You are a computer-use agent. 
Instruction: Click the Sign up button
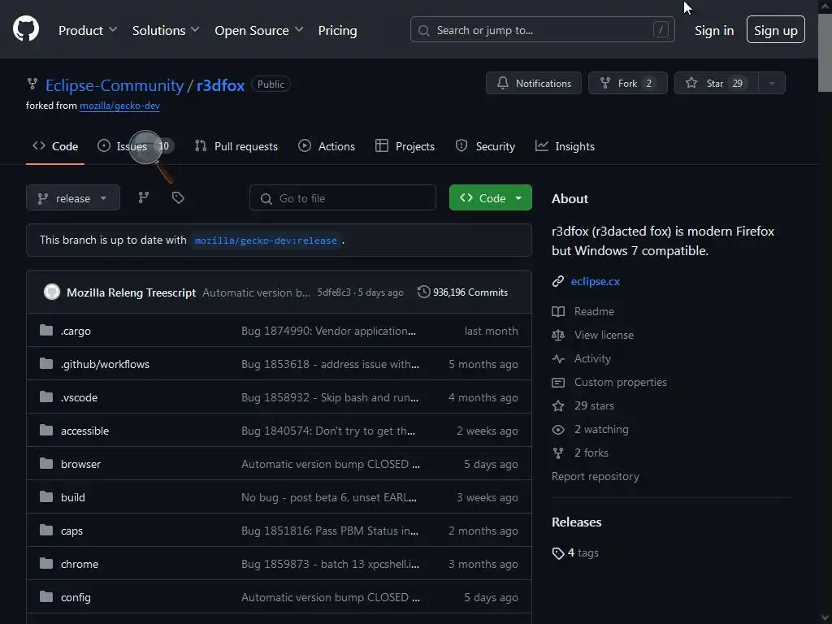tap(776, 30)
